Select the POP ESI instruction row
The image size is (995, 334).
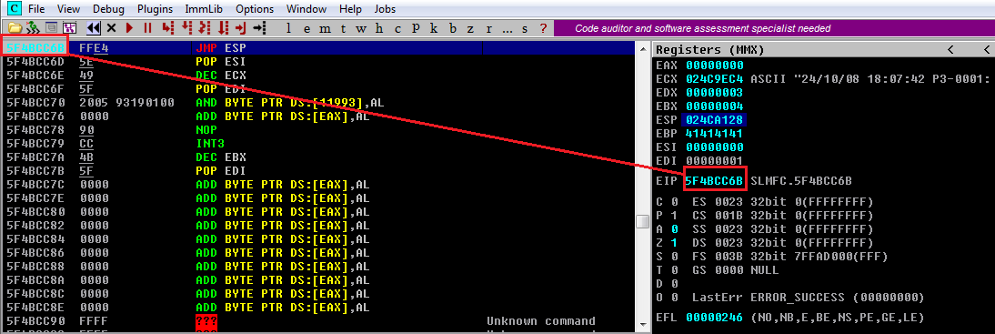(318, 62)
